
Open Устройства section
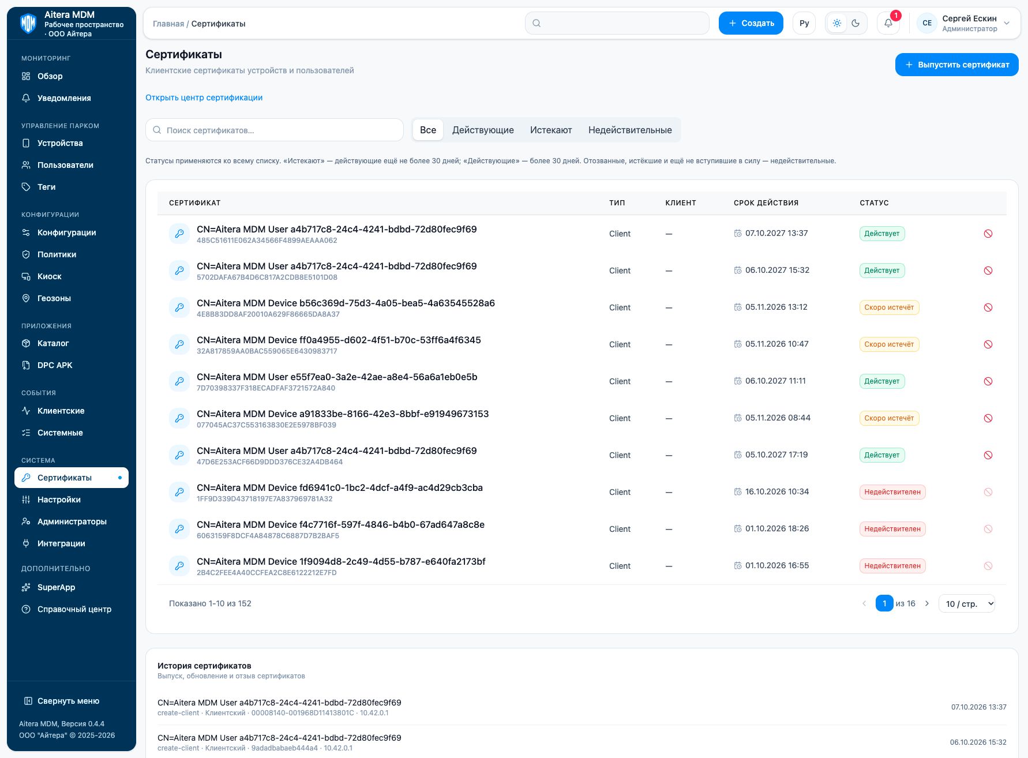[72, 143]
